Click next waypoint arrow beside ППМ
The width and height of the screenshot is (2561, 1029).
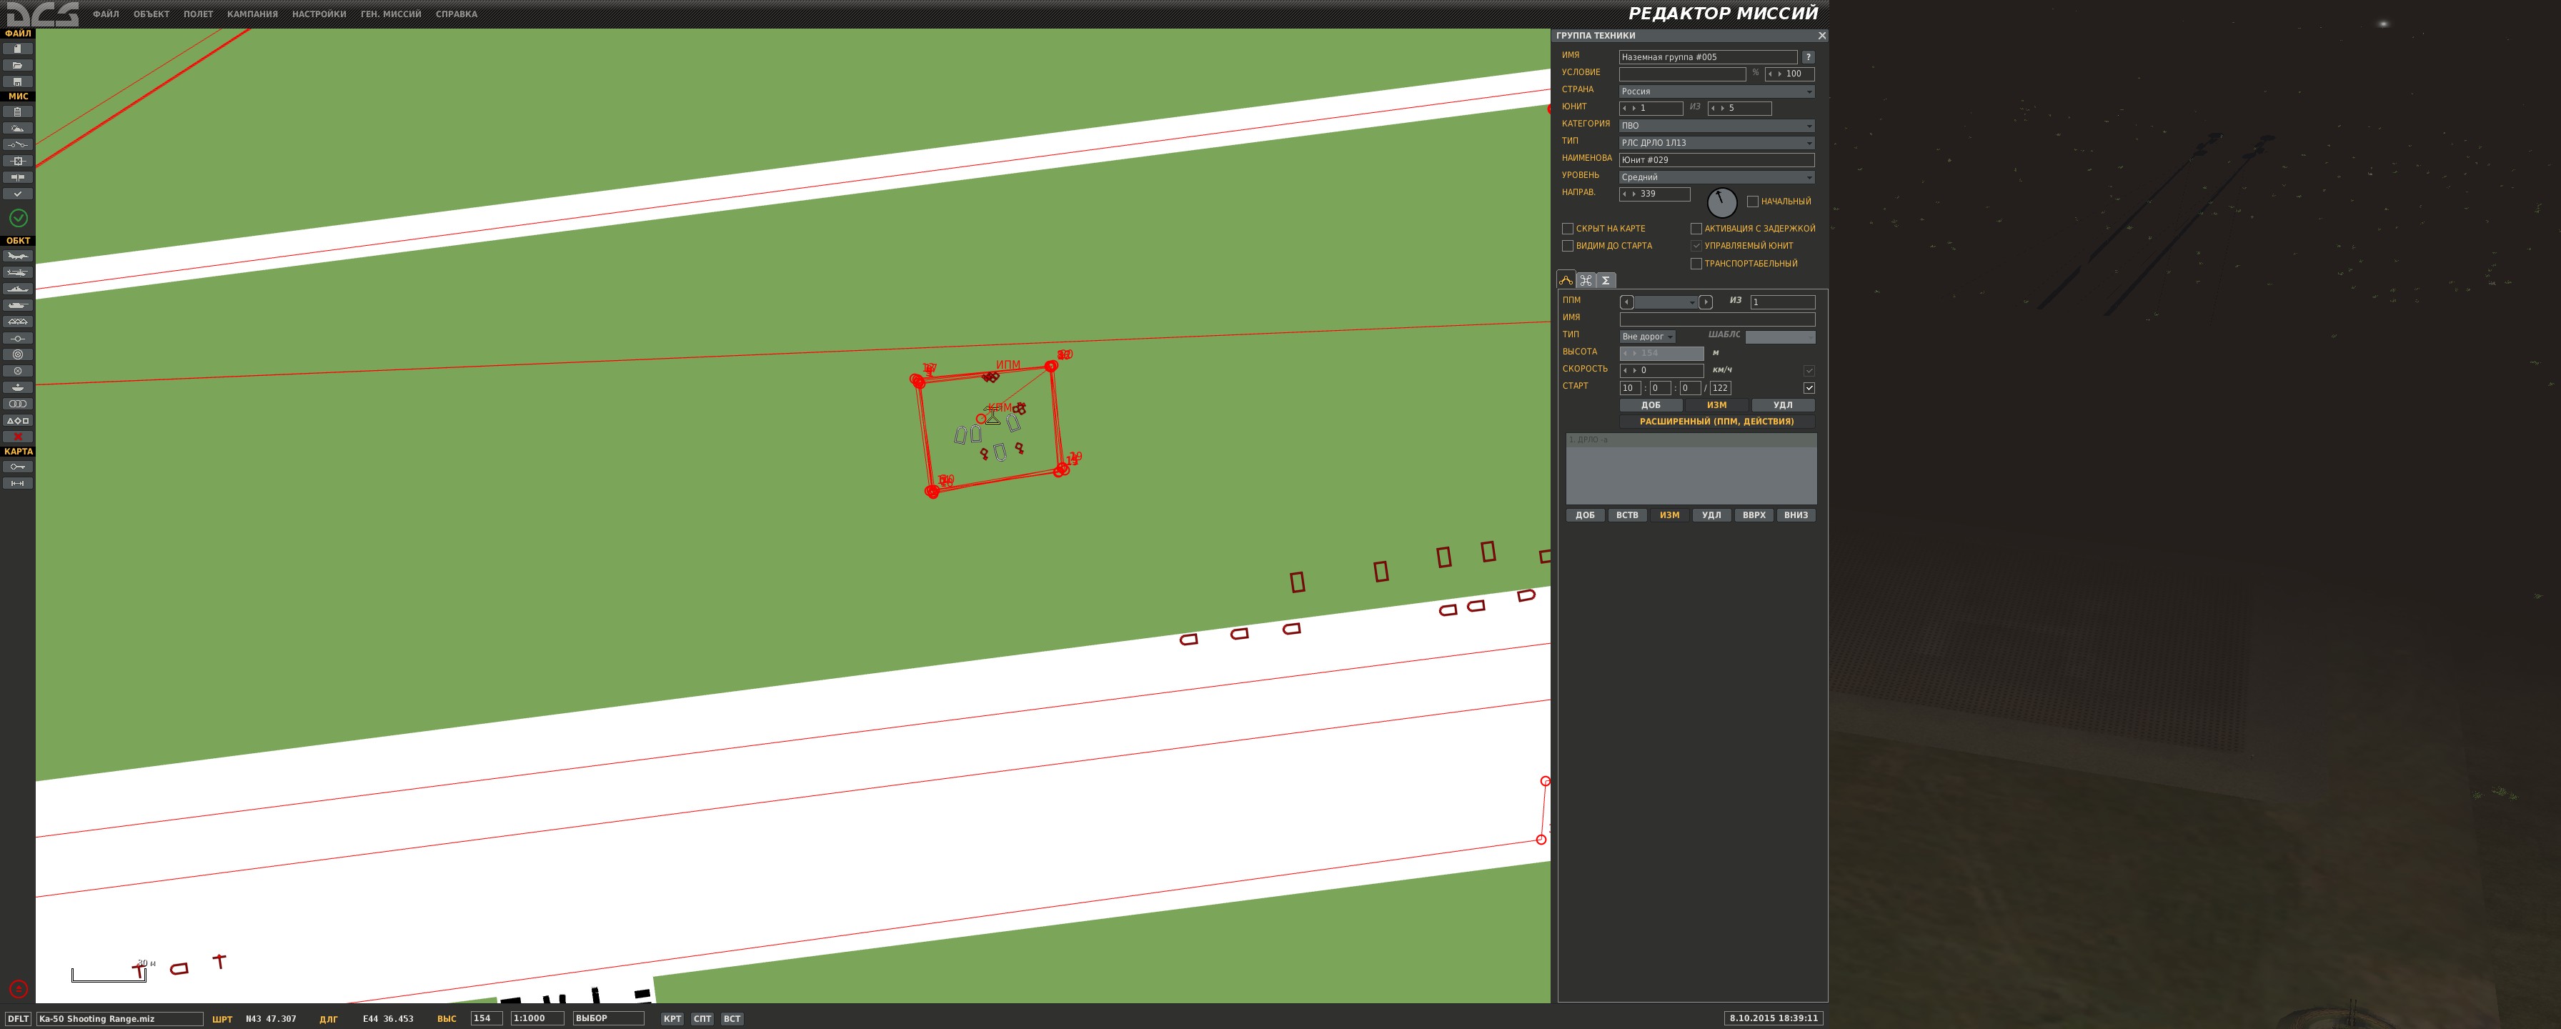pyautogui.click(x=1706, y=302)
